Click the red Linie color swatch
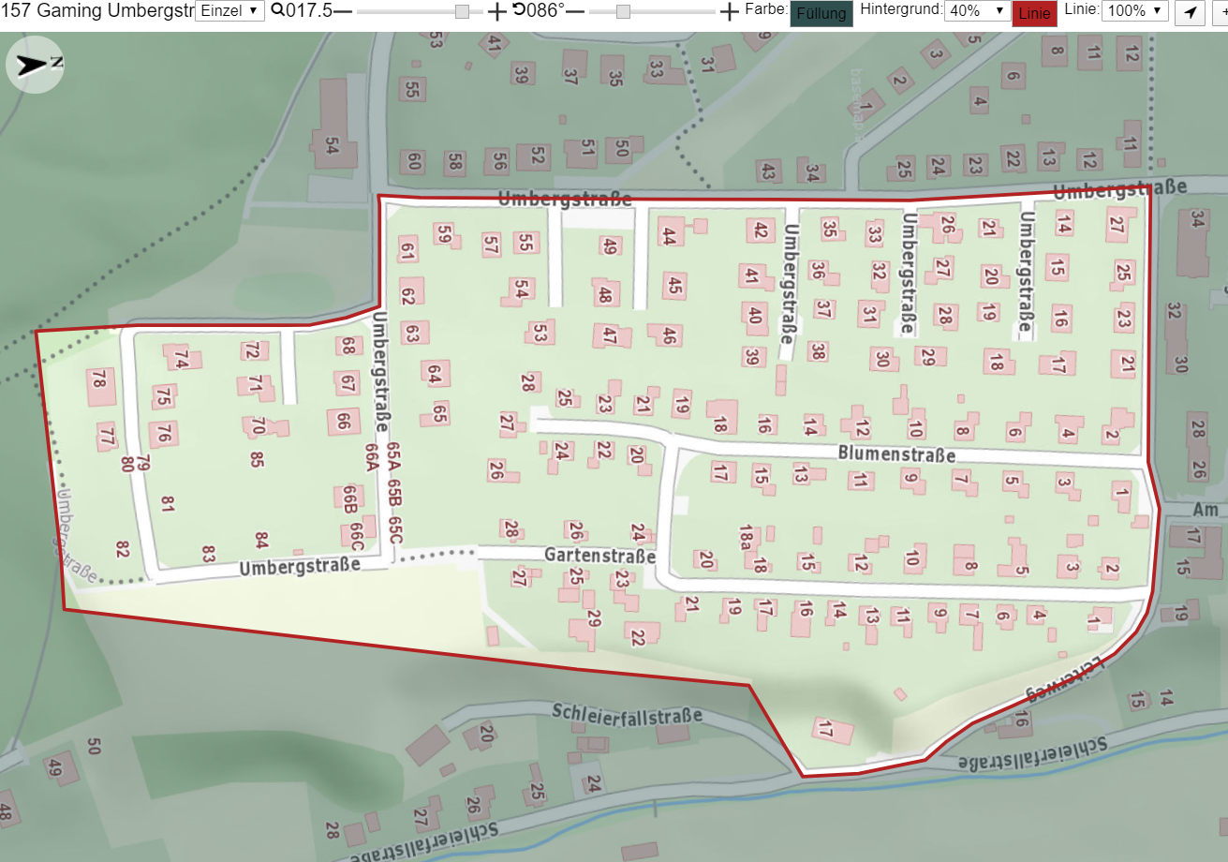The height and width of the screenshot is (862, 1228). click(1035, 13)
